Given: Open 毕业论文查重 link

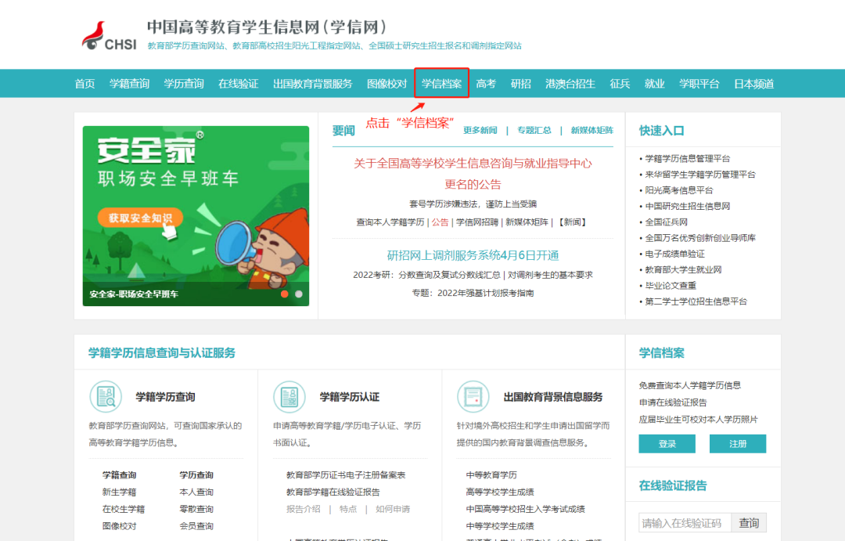Looking at the screenshot, I should pyautogui.click(x=671, y=285).
